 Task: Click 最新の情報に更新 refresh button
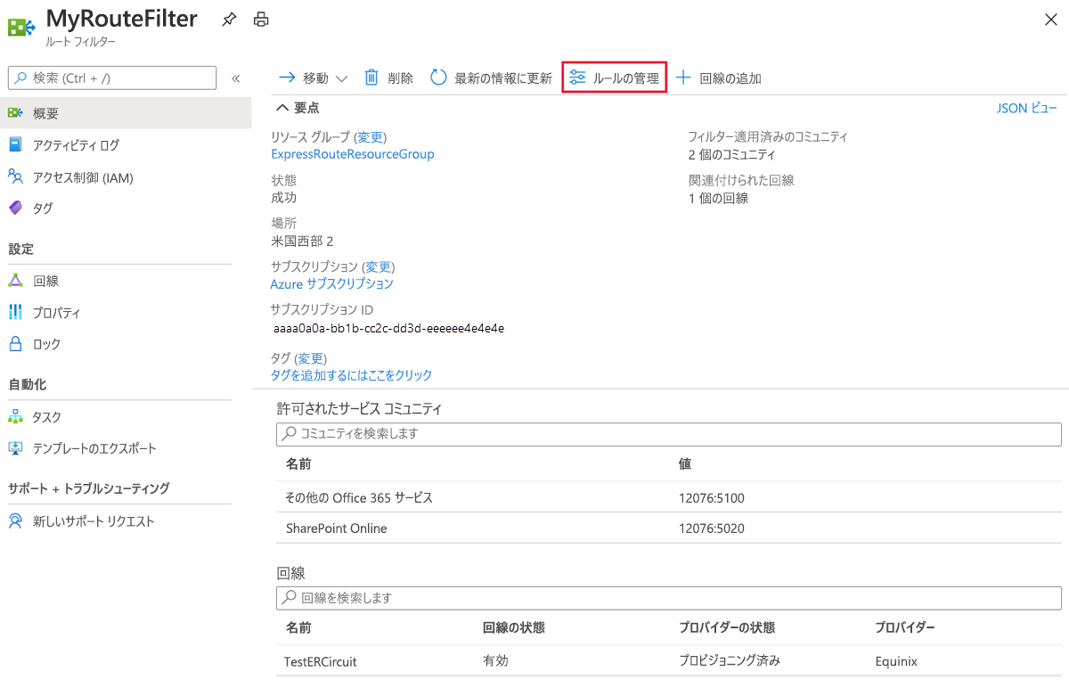click(491, 78)
